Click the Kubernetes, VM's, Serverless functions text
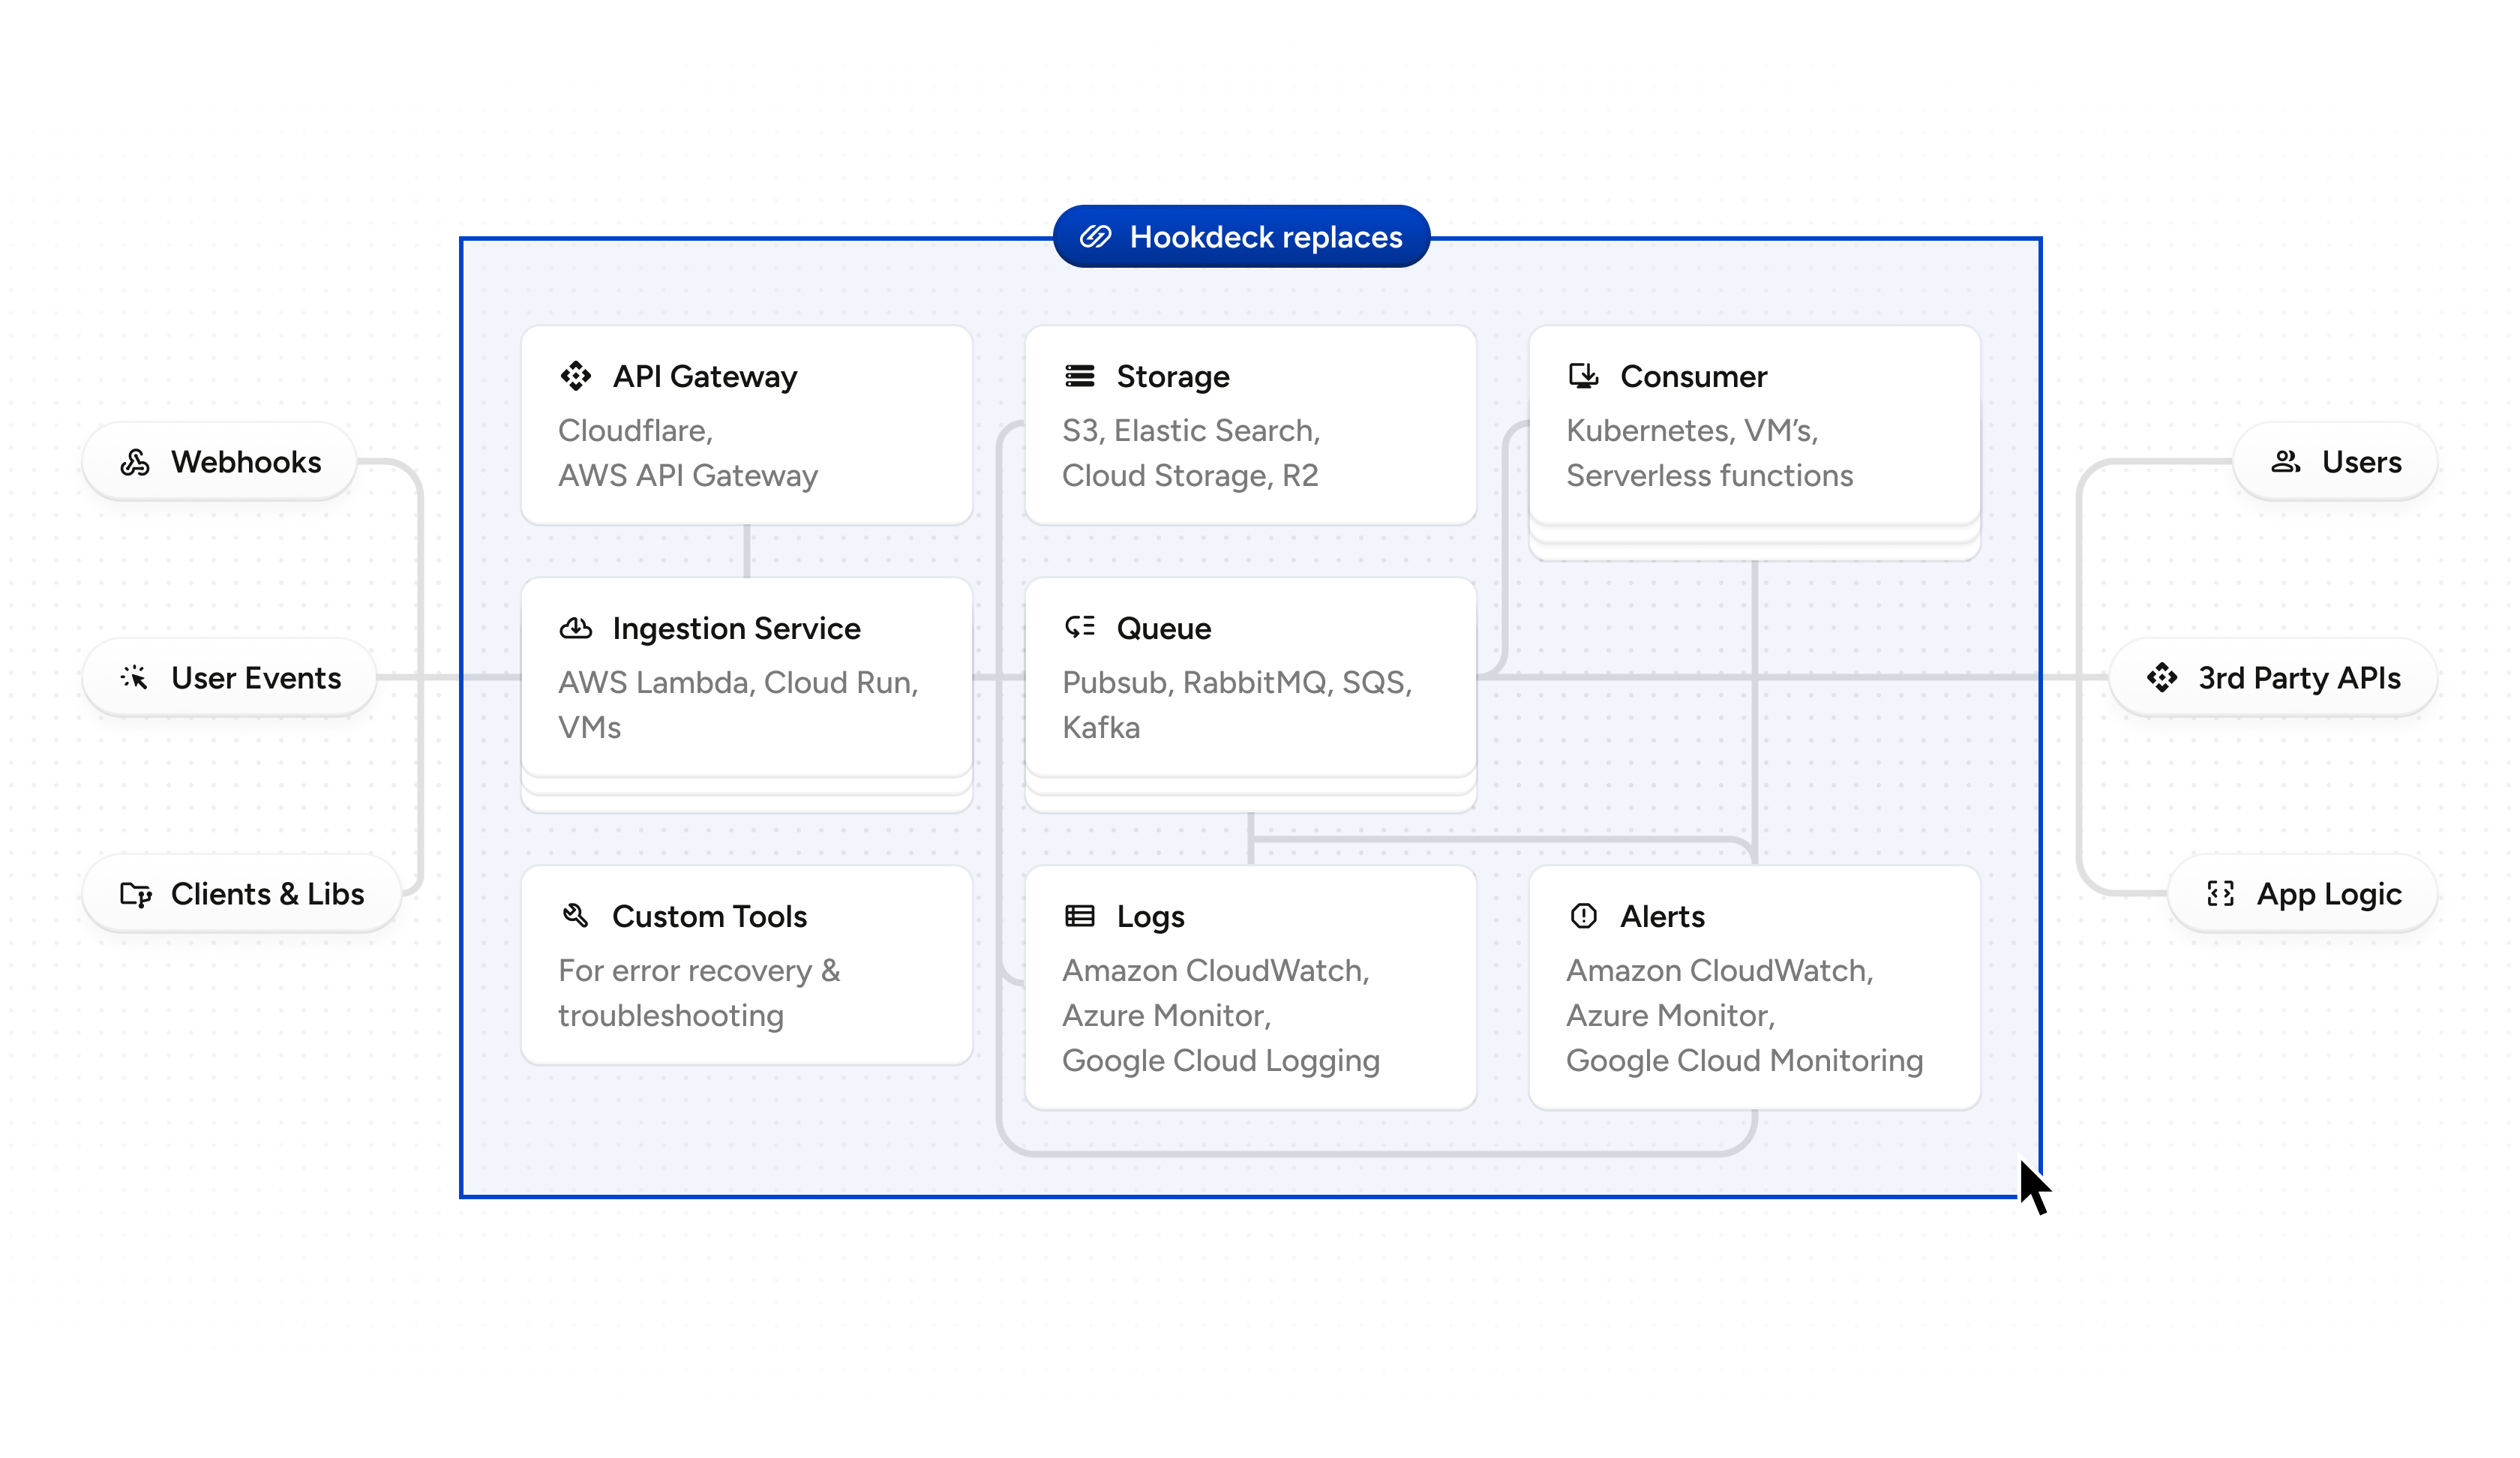 (1708, 453)
